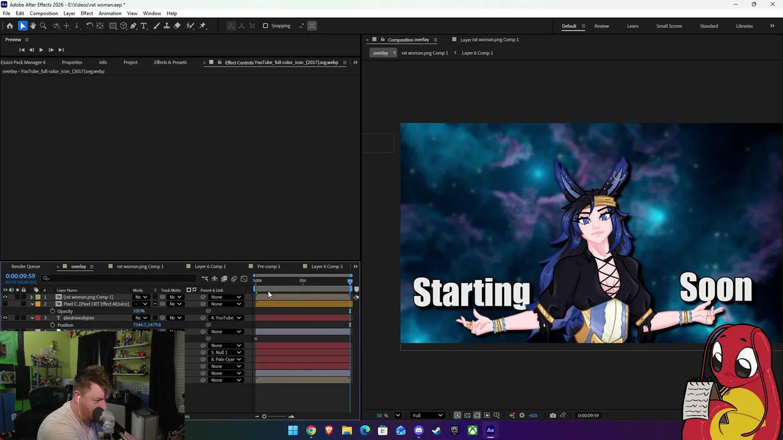Hide the rat woman.png Comp 1 layer
783x440 pixels.
[5, 297]
